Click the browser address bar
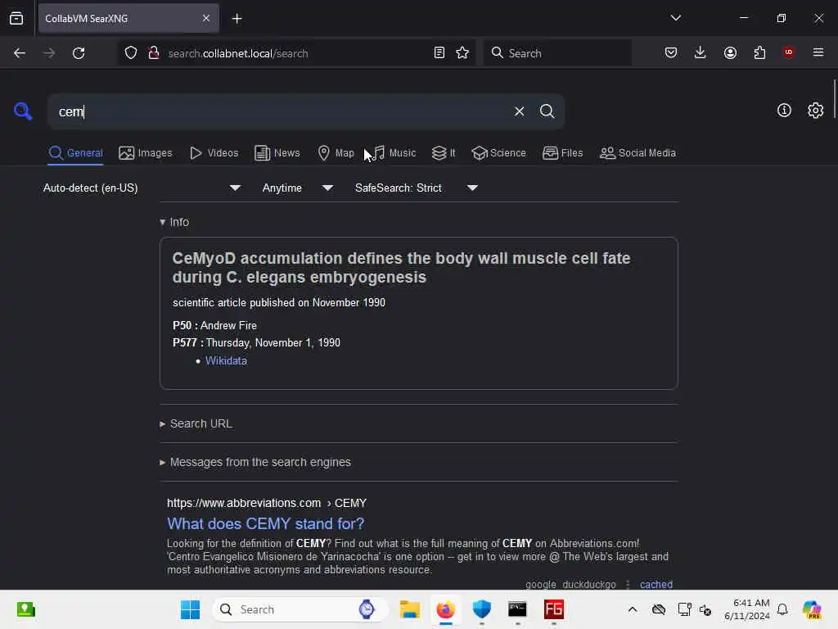 pyautogui.click(x=296, y=53)
